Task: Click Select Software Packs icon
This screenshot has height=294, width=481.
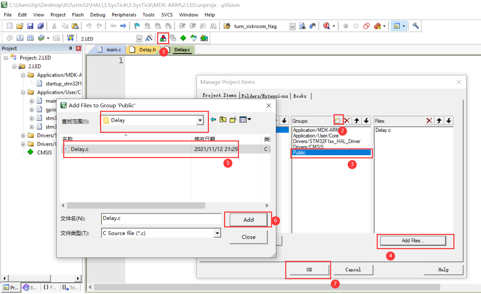Action: click(194, 38)
